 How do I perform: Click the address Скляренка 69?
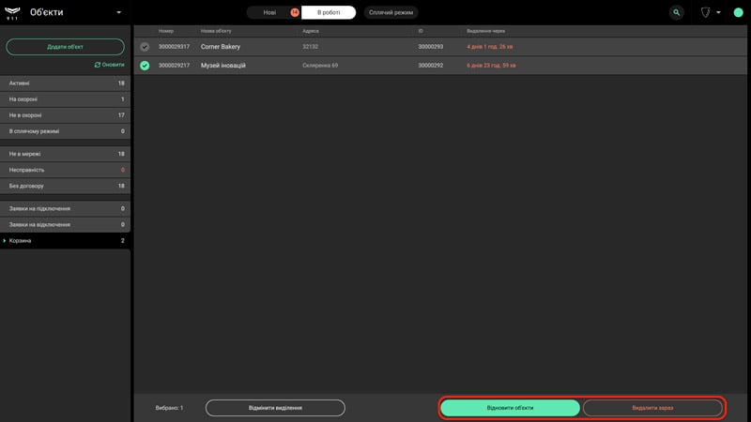click(320, 66)
